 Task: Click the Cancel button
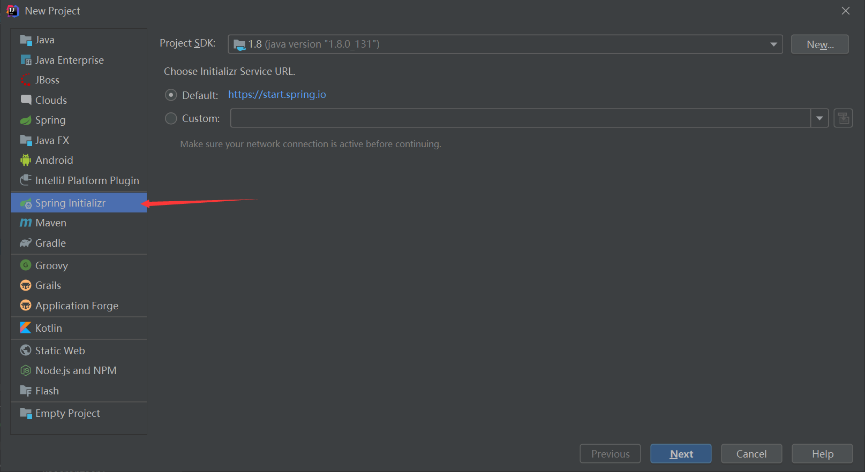(x=751, y=454)
